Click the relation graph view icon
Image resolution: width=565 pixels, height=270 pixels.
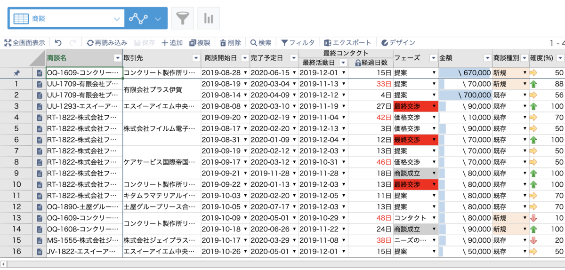(x=138, y=18)
